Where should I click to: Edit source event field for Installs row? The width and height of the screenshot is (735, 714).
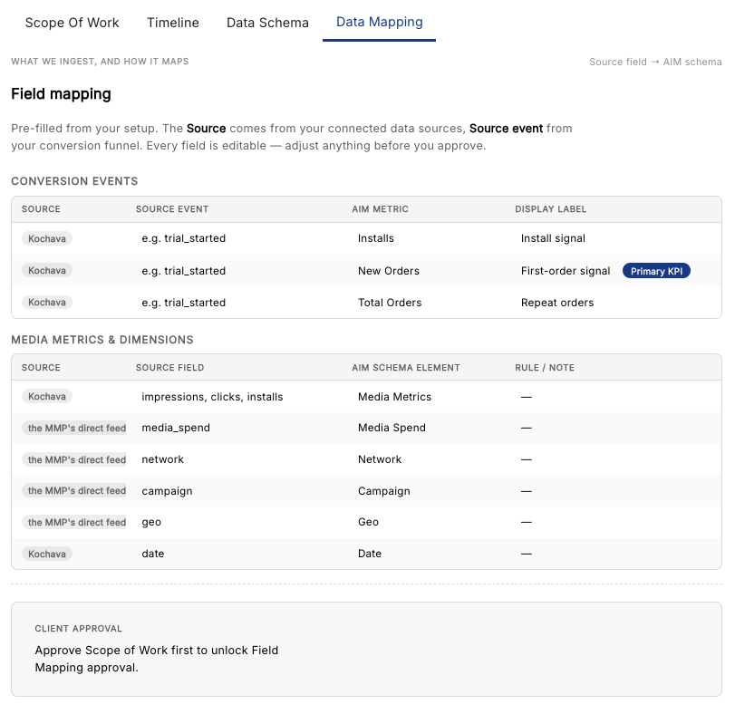pyautogui.click(x=239, y=238)
